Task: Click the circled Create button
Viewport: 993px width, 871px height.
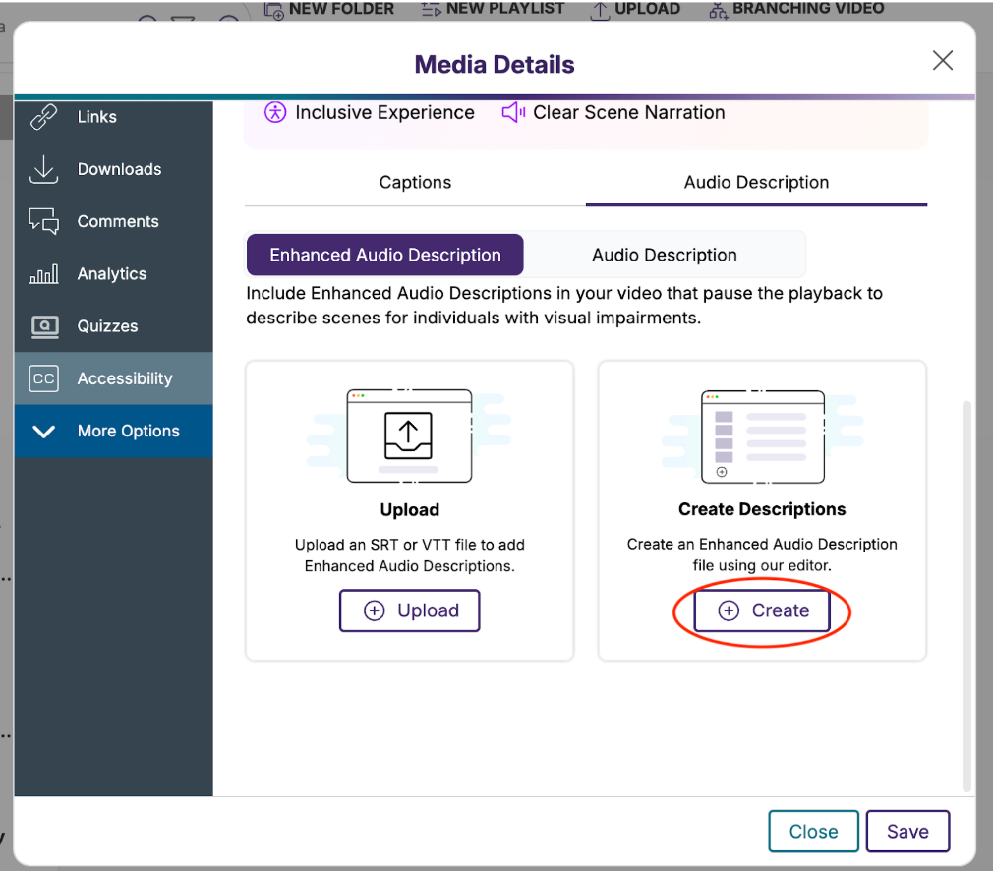Action: [x=761, y=610]
